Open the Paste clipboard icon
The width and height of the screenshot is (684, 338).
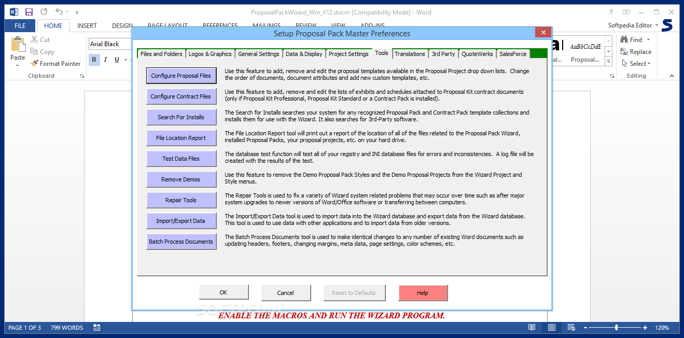tap(18, 44)
